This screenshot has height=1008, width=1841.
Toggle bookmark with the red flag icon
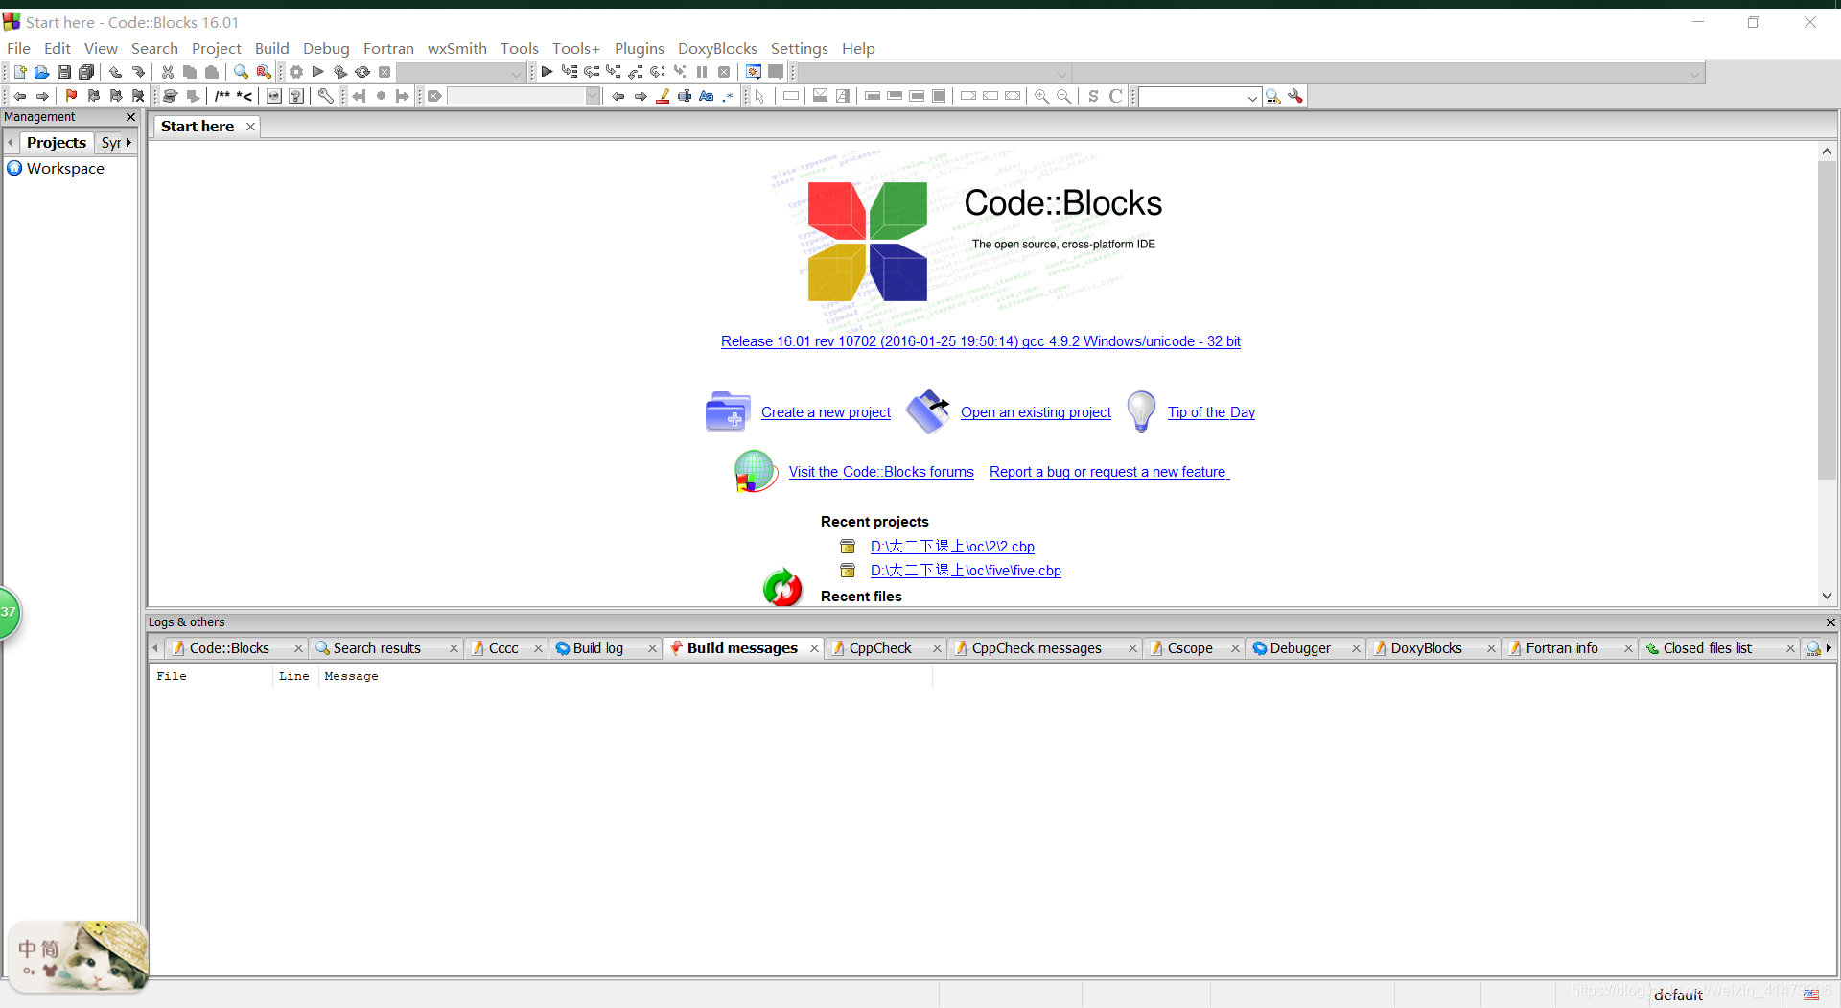71,96
